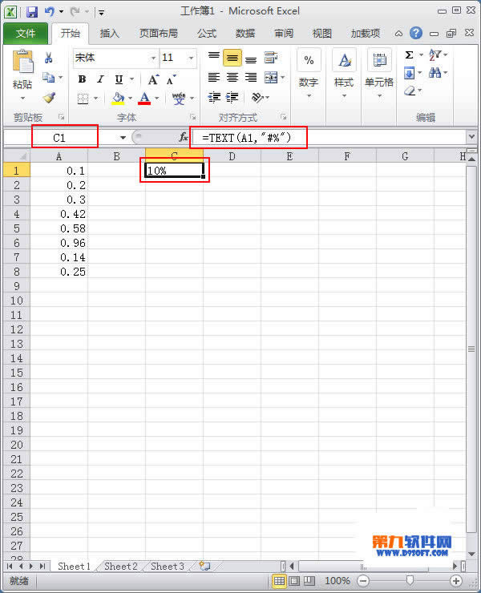481x593 pixels.
Task: Click the Insert Worksheet icon
Action: pyautogui.click(x=204, y=566)
